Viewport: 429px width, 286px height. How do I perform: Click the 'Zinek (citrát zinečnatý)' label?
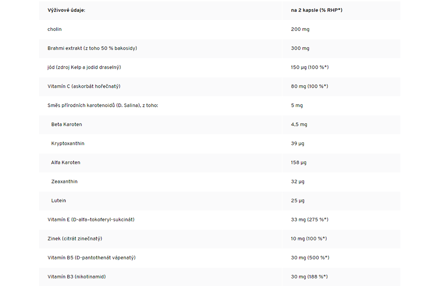pyautogui.click(x=75, y=239)
